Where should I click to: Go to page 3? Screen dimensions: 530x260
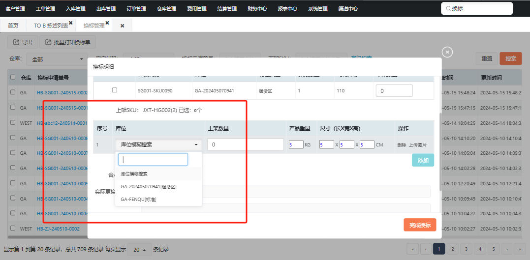(x=466, y=249)
